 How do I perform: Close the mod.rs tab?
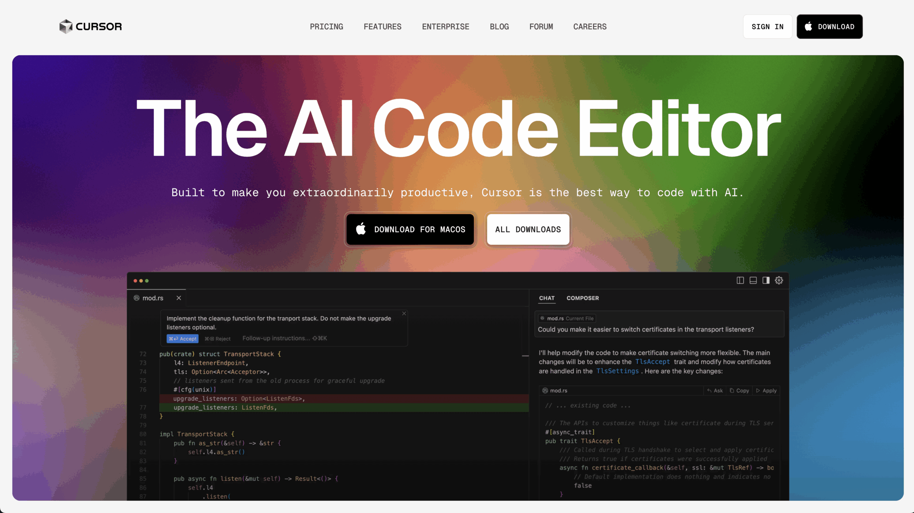tap(179, 298)
